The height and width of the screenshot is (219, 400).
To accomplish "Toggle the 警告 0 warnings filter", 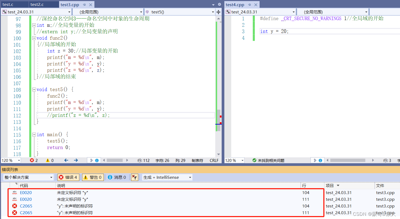I will pyautogui.click(x=93, y=177).
